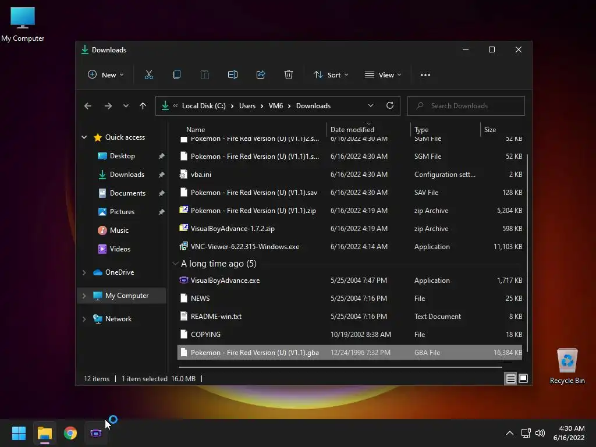The height and width of the screenshot is (447, 596).
Task: Go up one folder level arrow
Action: pyautogui.click(x=143, y=106)
